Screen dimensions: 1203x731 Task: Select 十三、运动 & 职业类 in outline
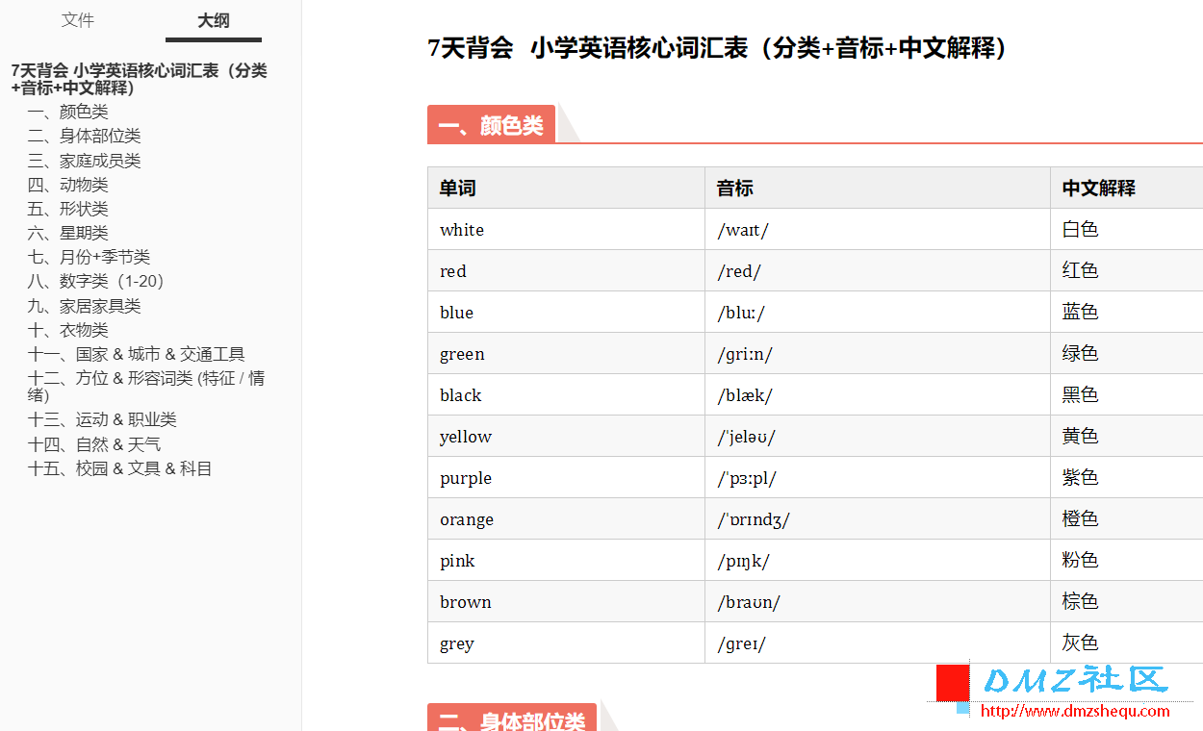(102, 419)
